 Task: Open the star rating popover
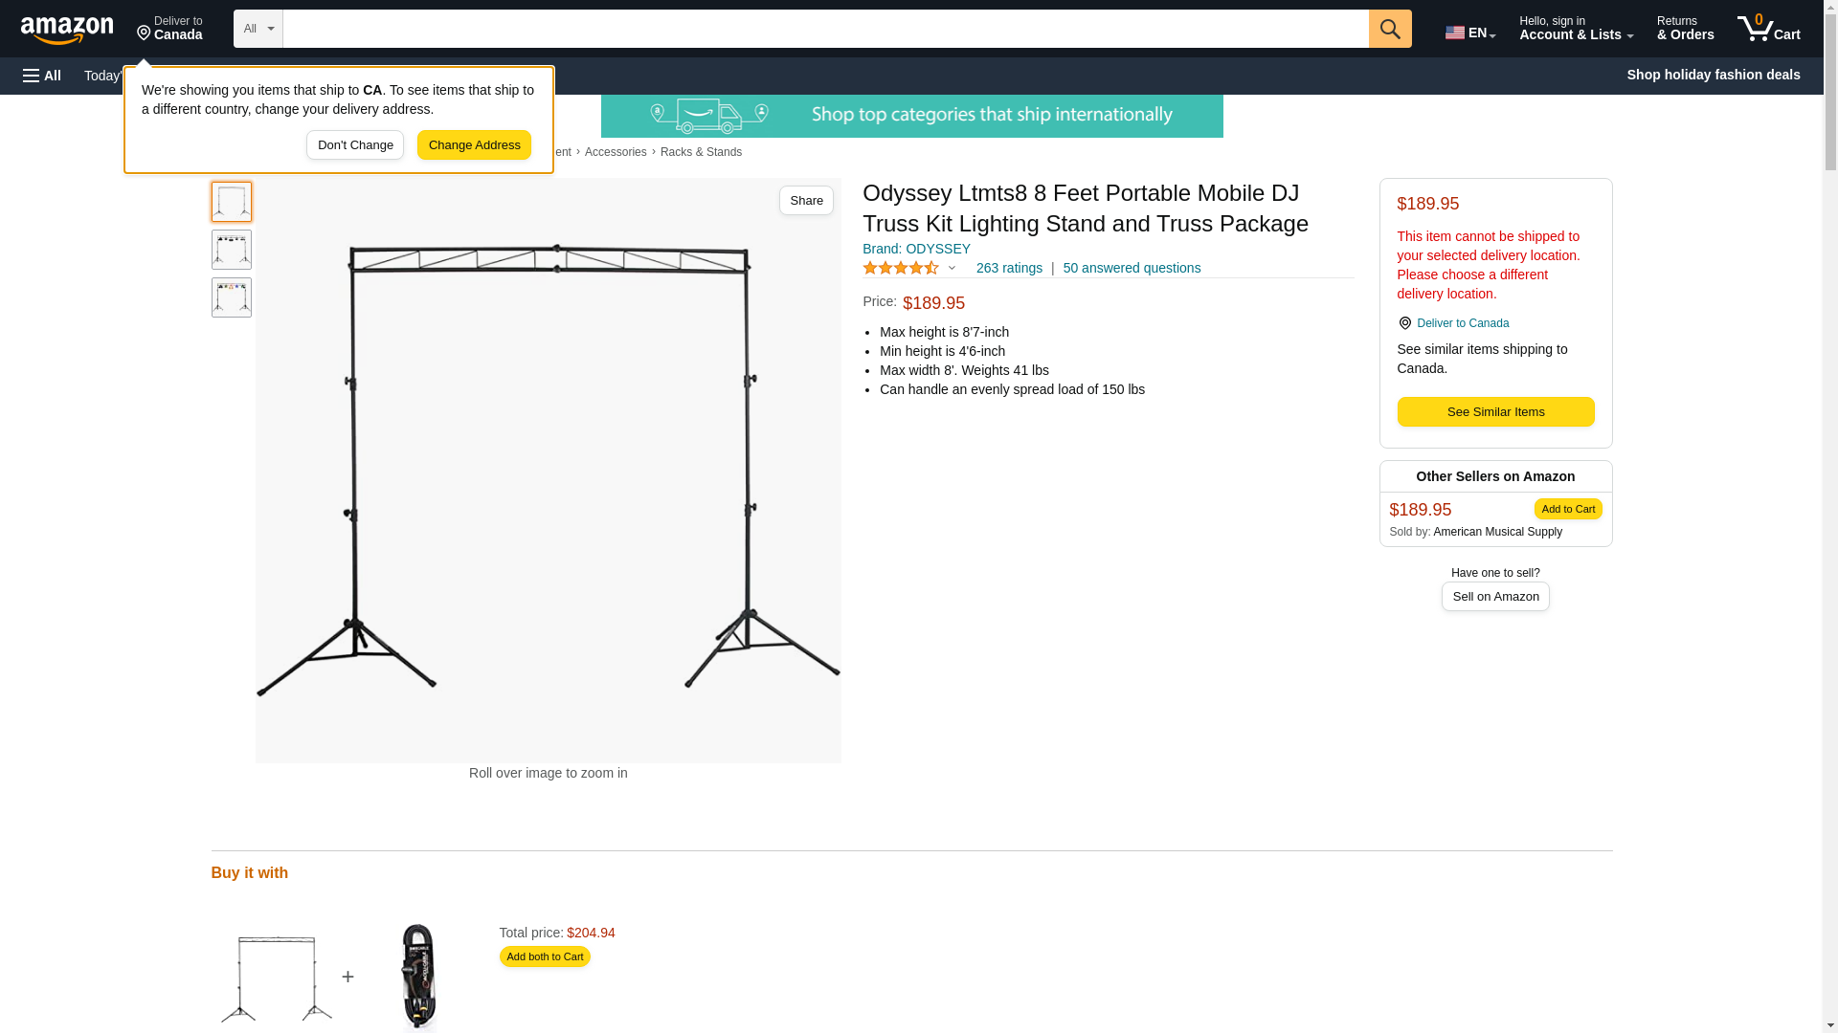909,269
